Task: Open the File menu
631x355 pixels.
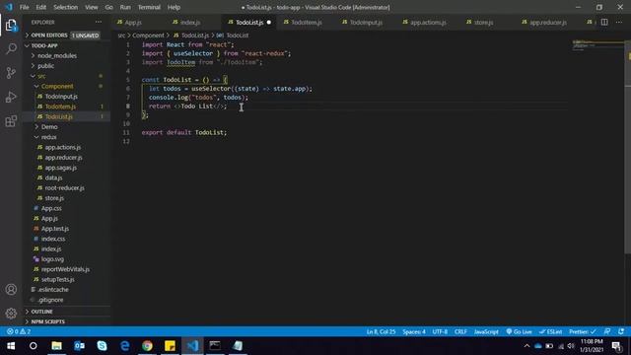Action: (x=24, y=7)
